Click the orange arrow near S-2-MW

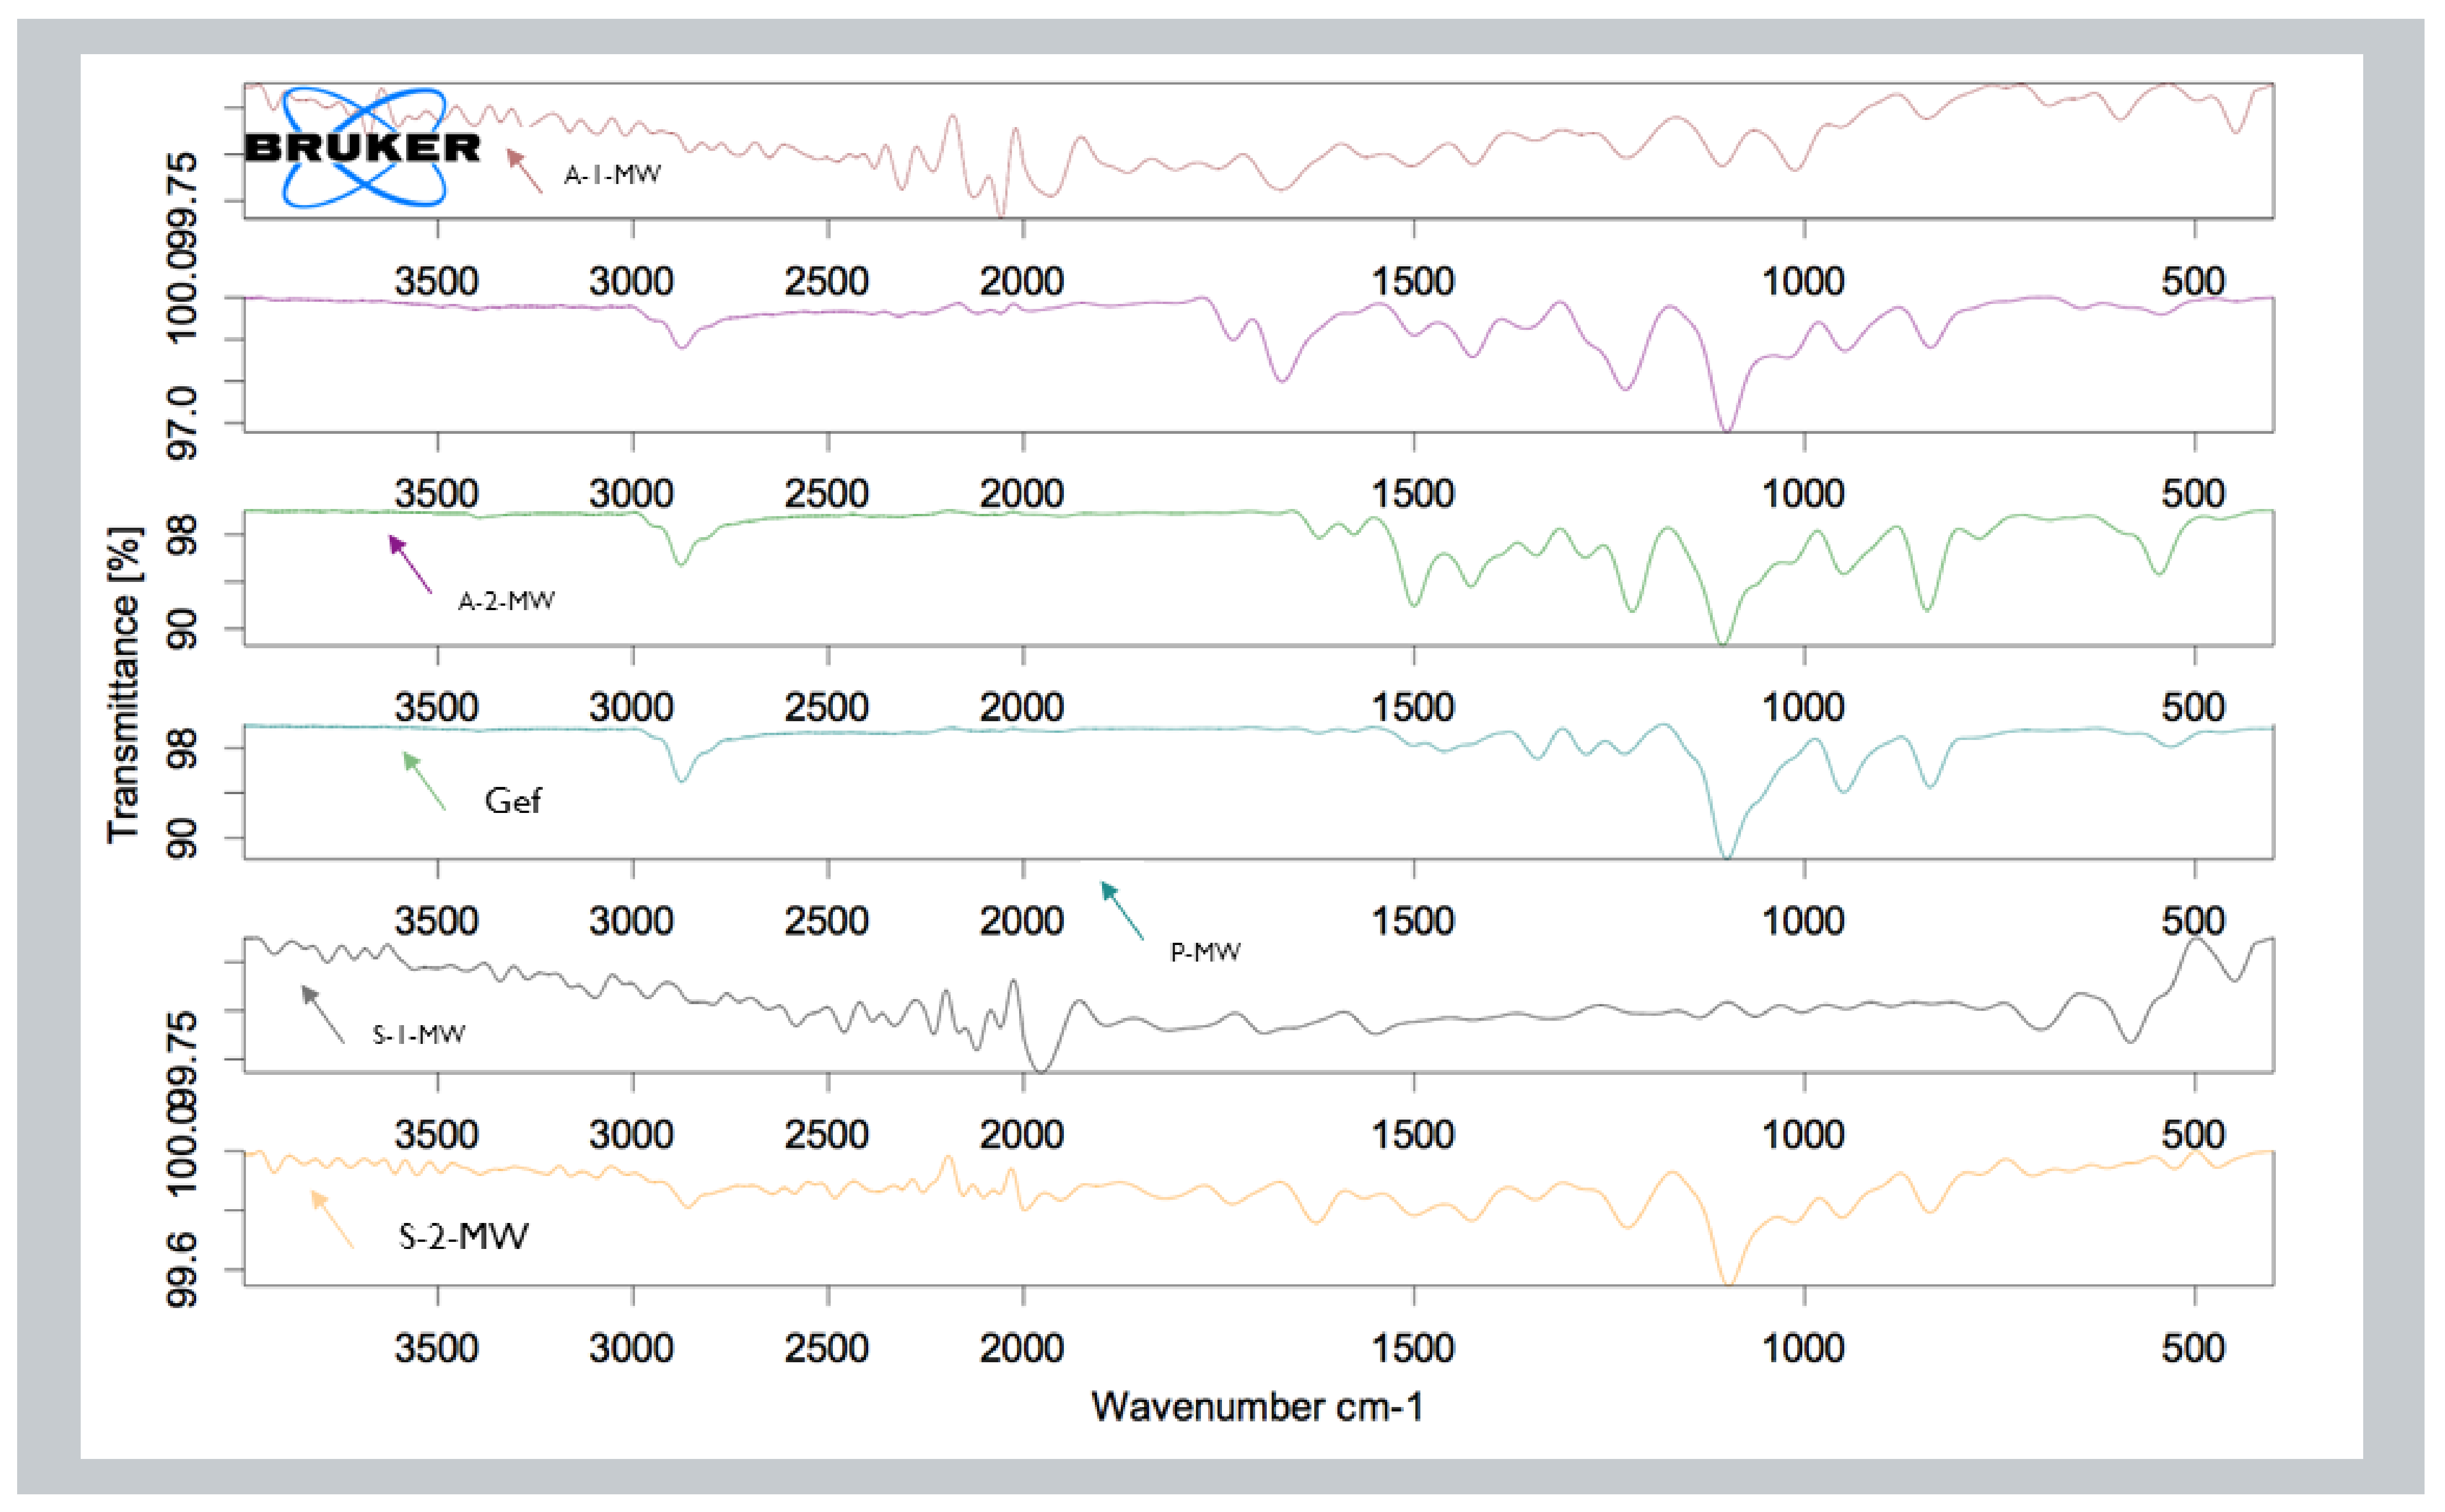(332, 1219)
